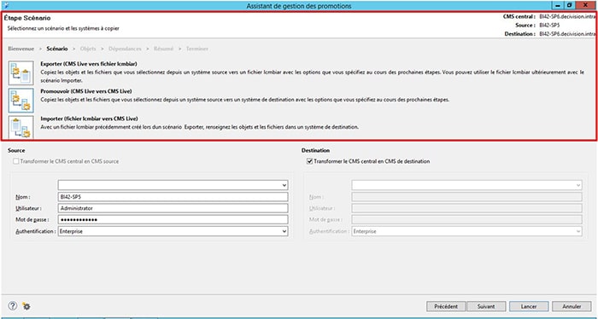
Task: Select the Importer scenario icon
Action: (21, 127)
